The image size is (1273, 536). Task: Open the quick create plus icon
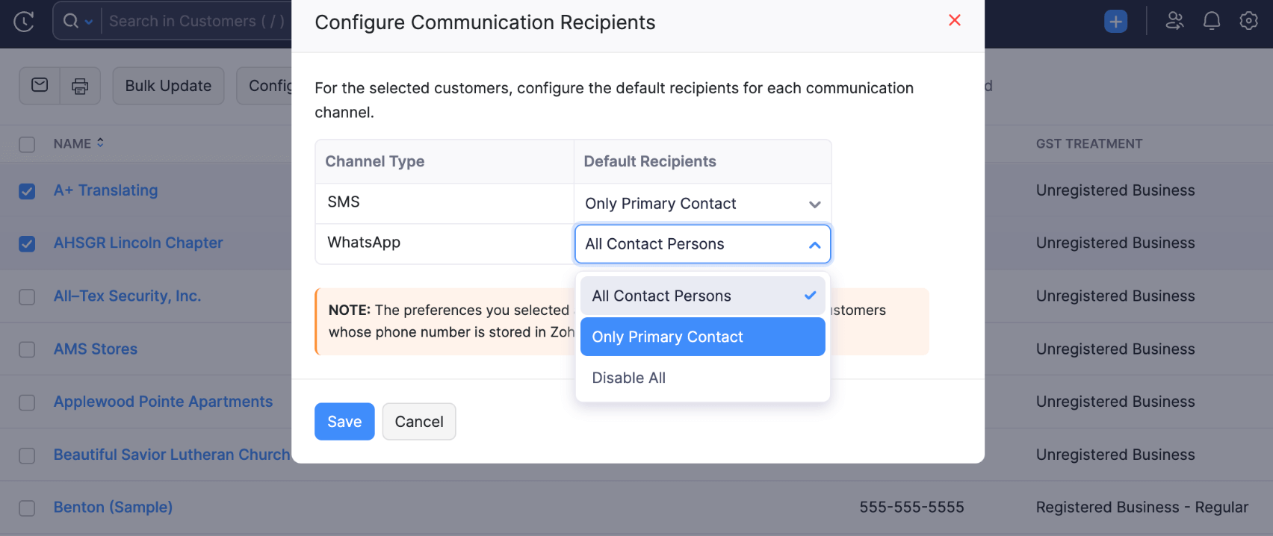click(x=1115, y=20)
